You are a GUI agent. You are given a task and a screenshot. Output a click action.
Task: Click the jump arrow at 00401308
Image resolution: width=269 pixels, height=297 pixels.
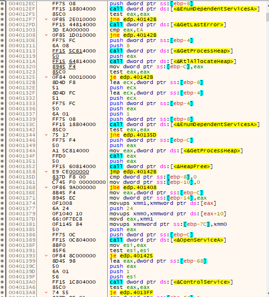[x=46, y=35]
